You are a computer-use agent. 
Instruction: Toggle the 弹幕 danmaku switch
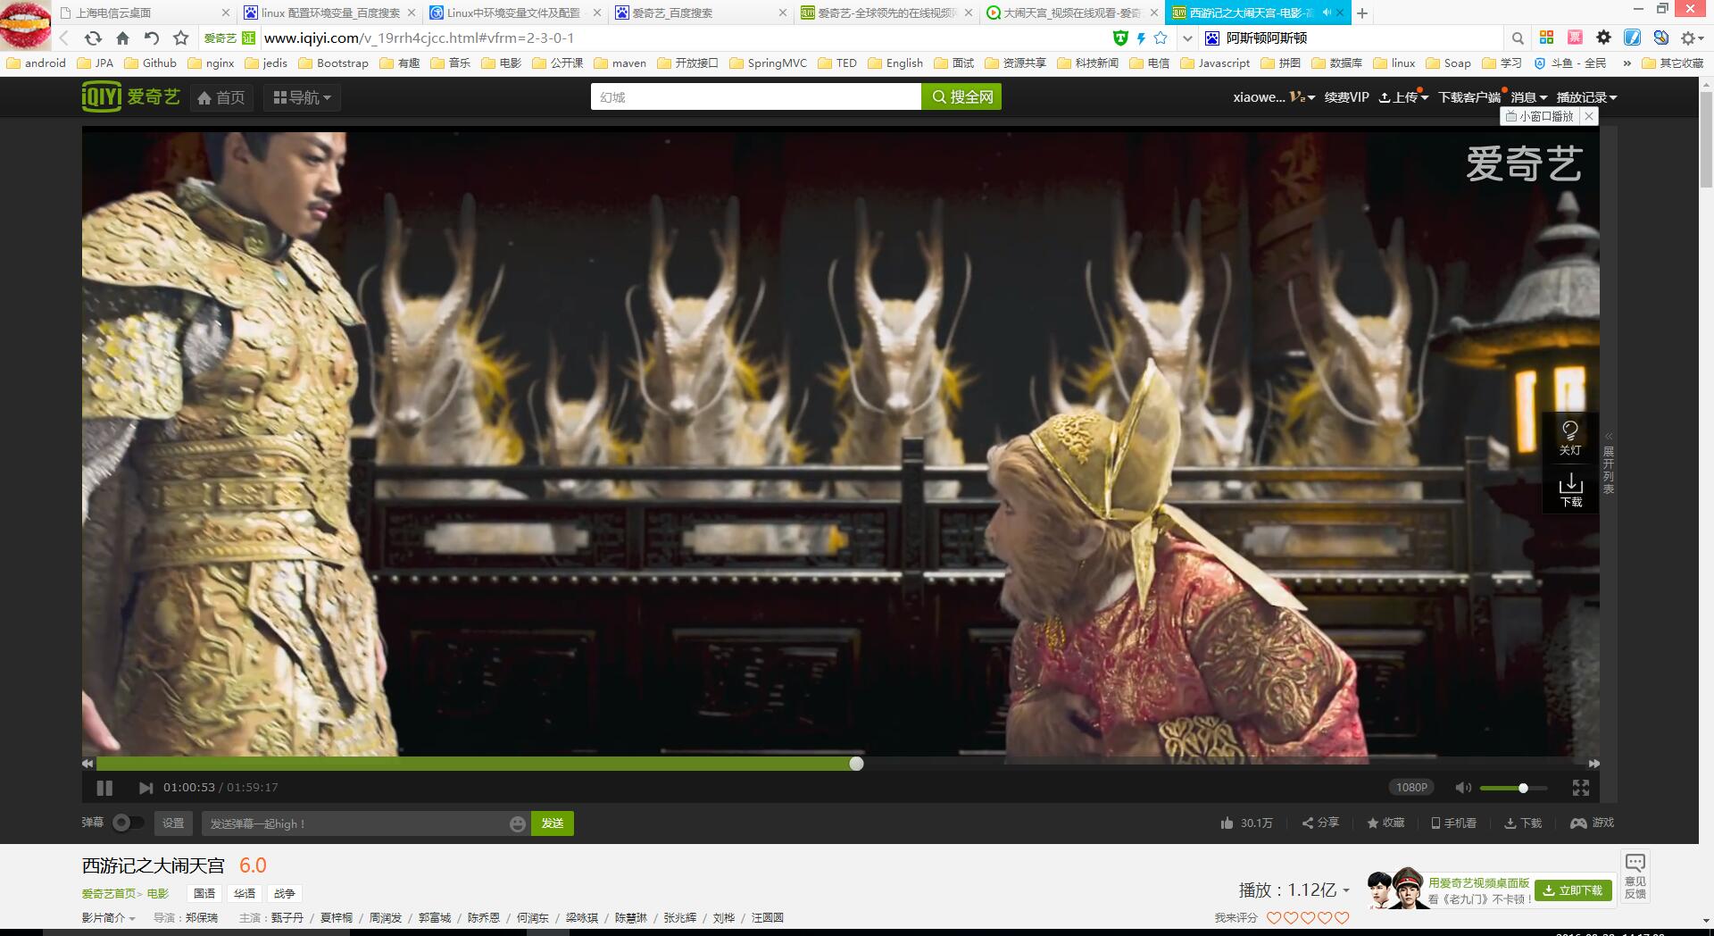[x=128, y=823]
